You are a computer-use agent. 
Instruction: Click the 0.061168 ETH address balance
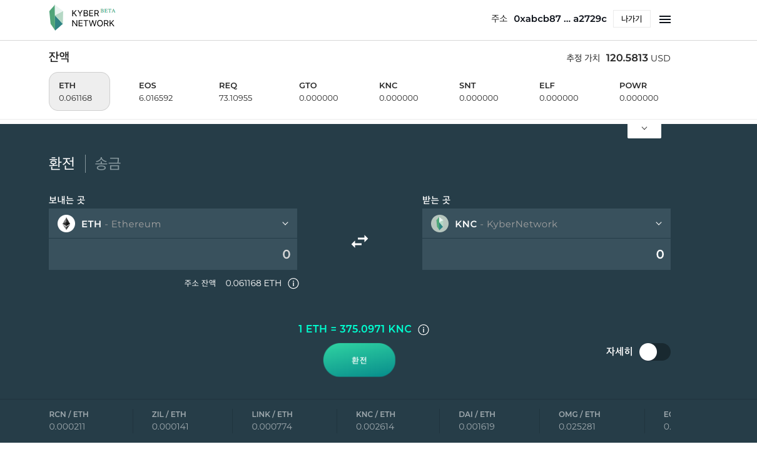(x=253, y=283)
